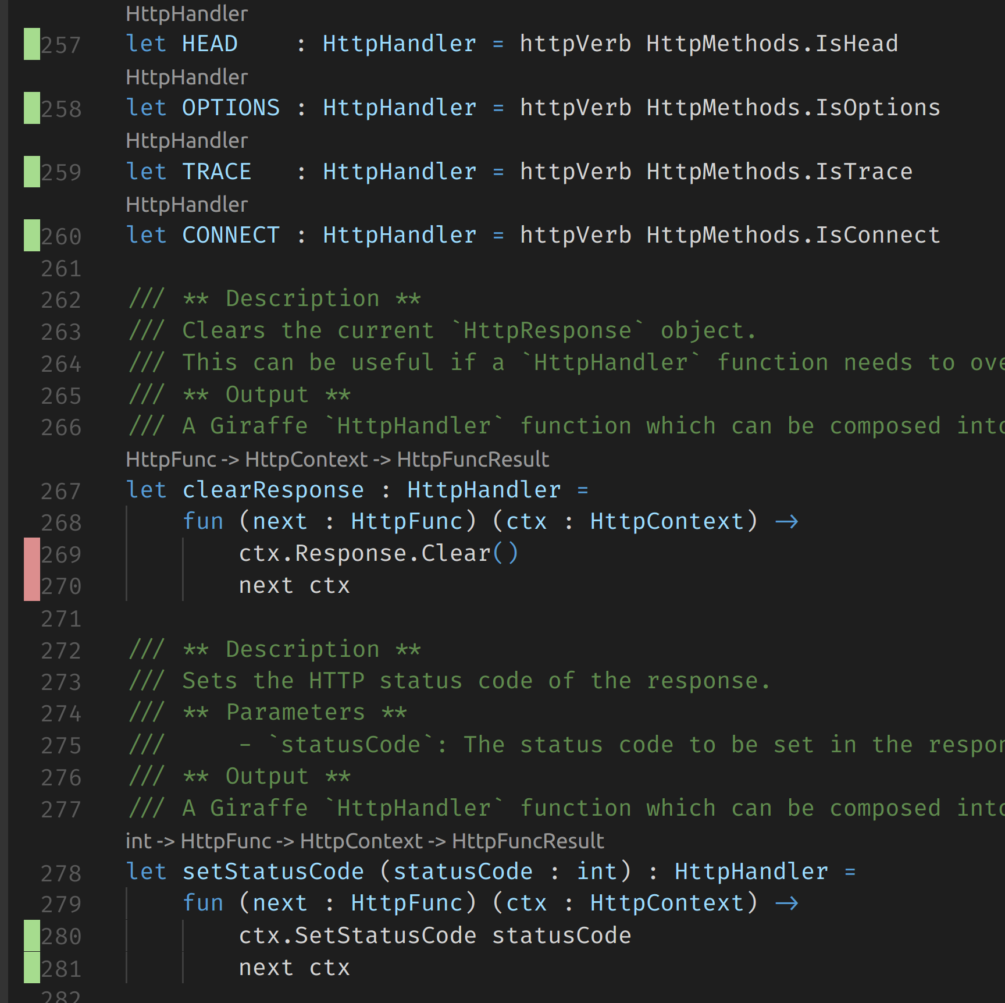Click 'ctx.SetStatusCode statusCode' on line 280
This screenshot has height=1003, width=1005.
coord(435,936)
